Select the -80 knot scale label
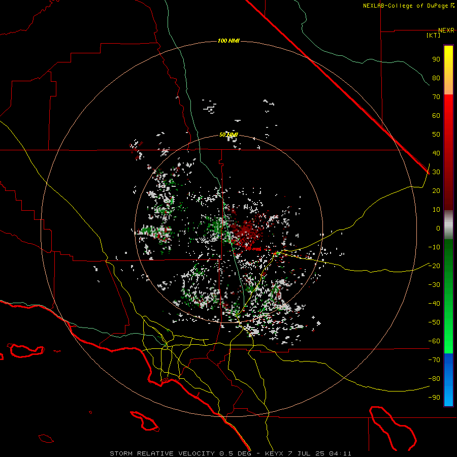The width and height of the screenshot is (457, 457). click(x=434, y=379)
